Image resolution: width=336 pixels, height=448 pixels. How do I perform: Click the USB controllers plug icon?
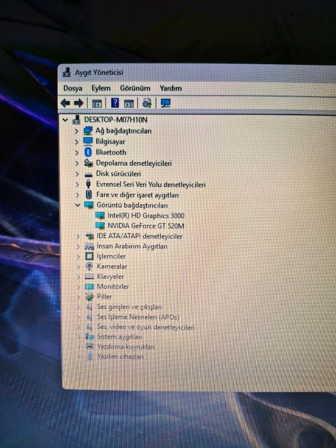click(x=88, y=184)
